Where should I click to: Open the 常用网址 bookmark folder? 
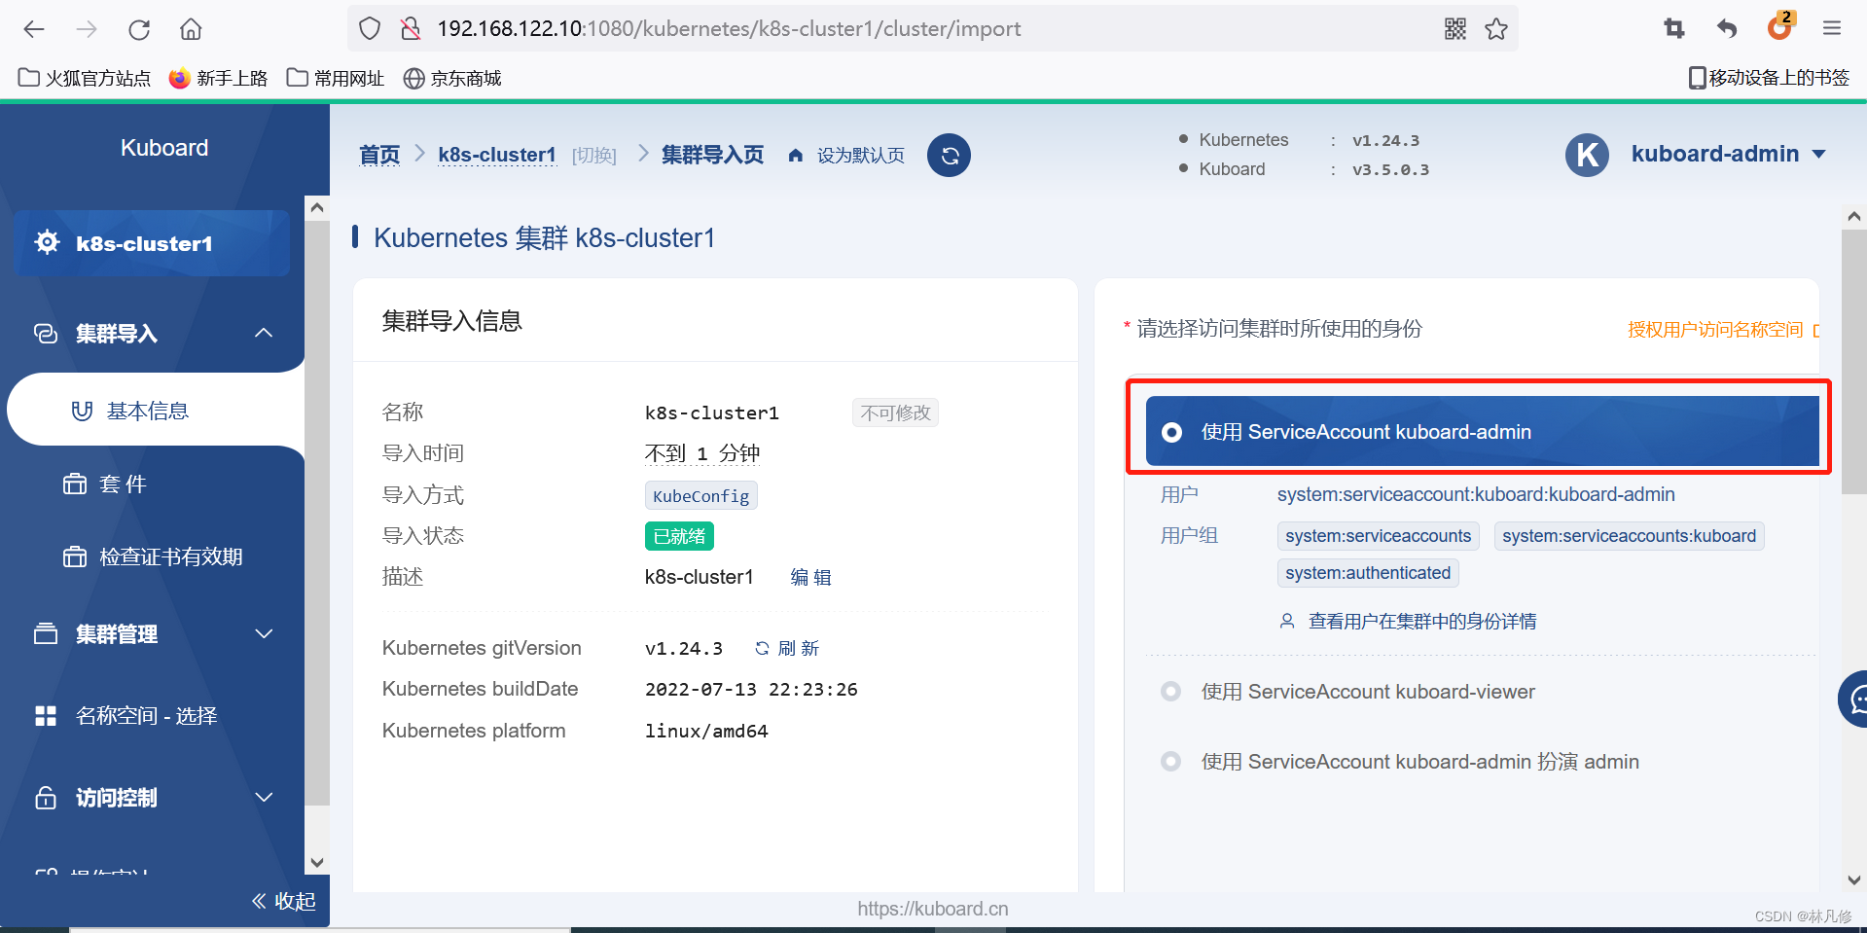tap(336, 78)
